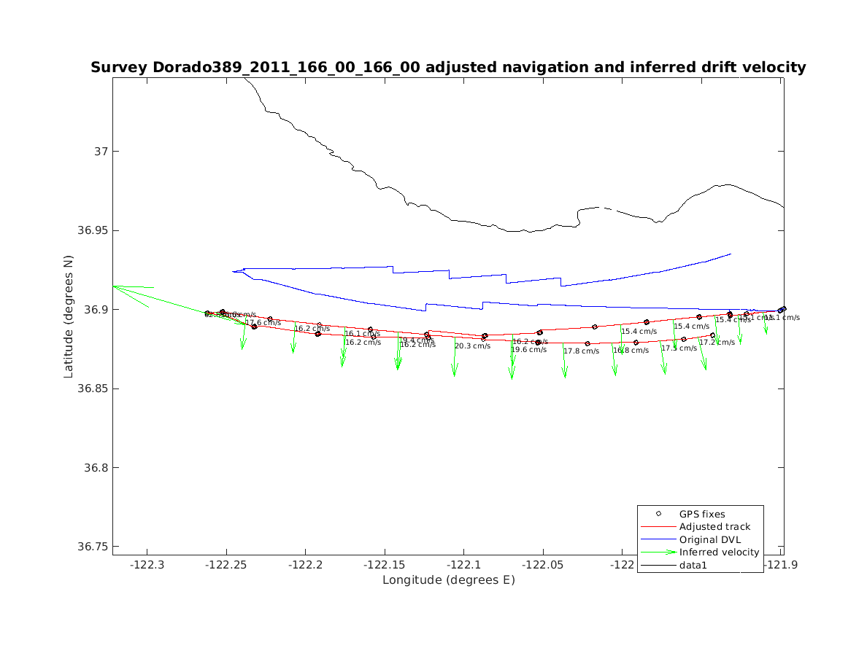Select the Original DVL legend entry
The image size is (867, 656).
click(x=709, y=540)
